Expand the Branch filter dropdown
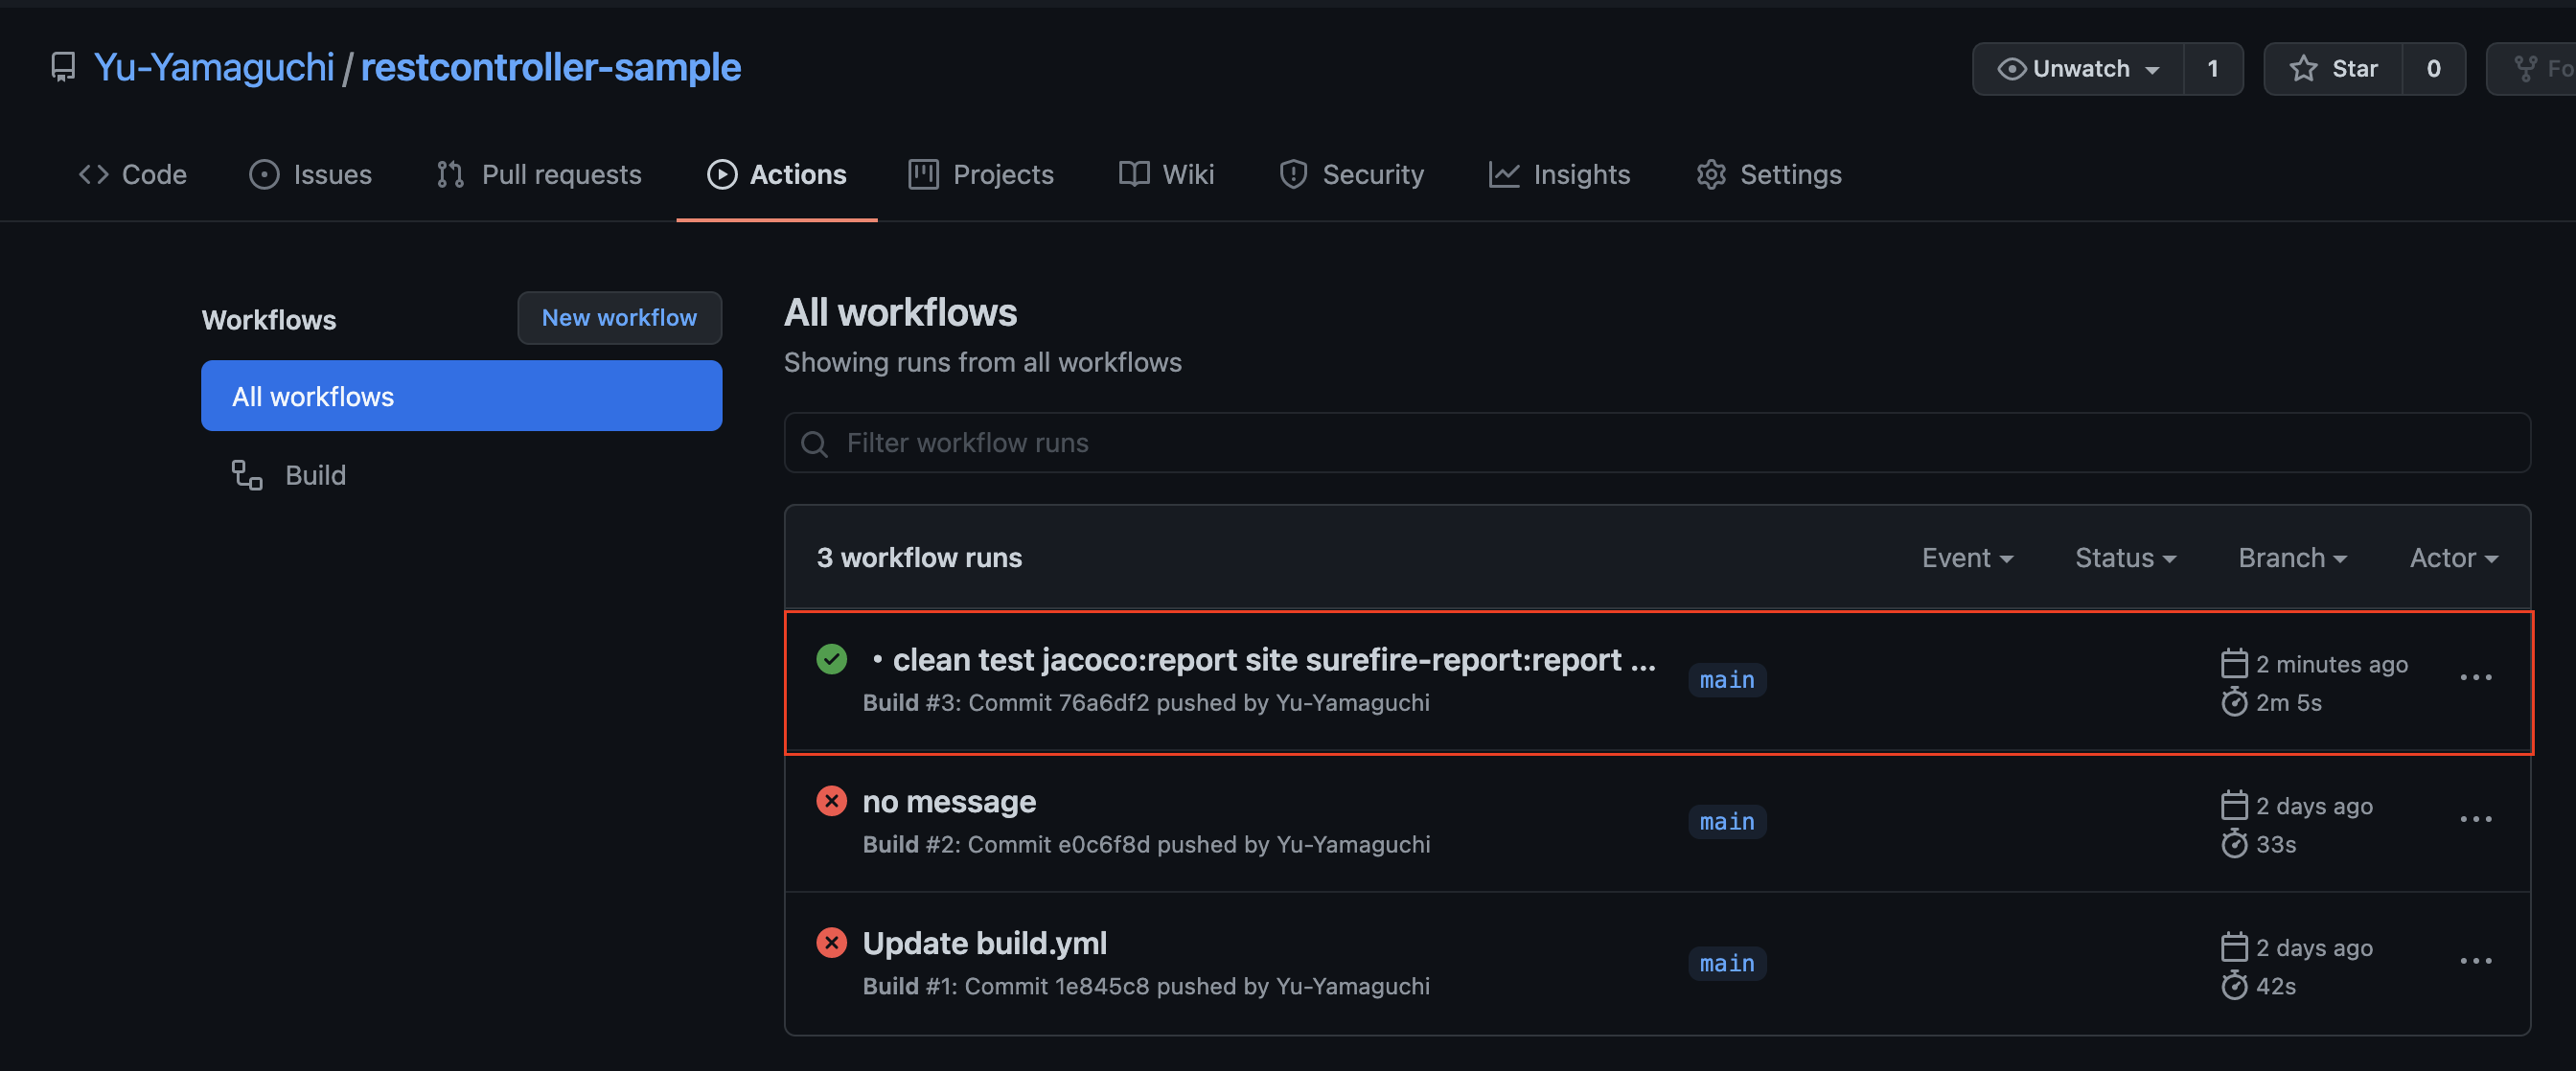The image size is (2576, 1071). pos(2291,557)
